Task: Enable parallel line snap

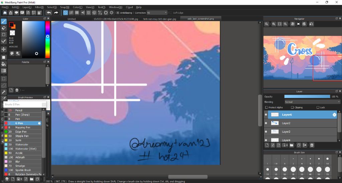Action: (x=71, y=13)
